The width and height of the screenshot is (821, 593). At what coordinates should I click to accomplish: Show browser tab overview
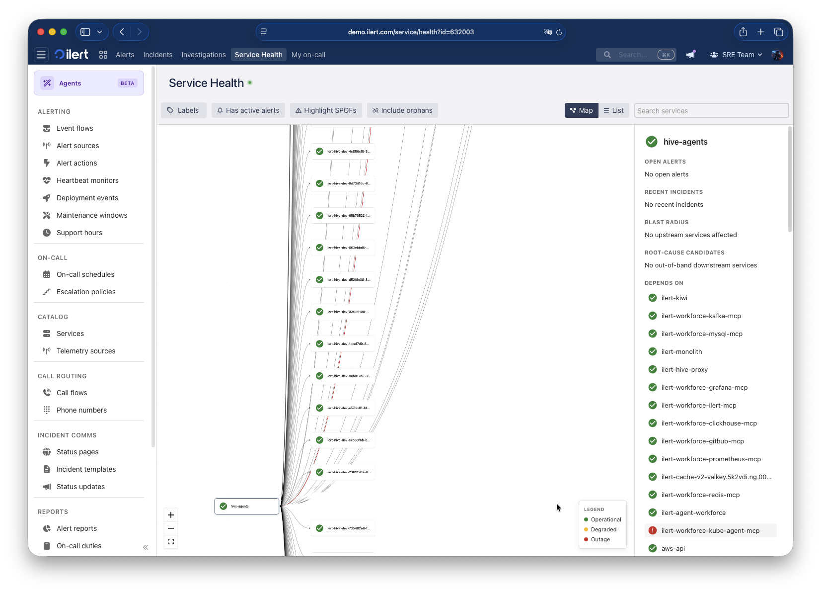coord(779,32)
